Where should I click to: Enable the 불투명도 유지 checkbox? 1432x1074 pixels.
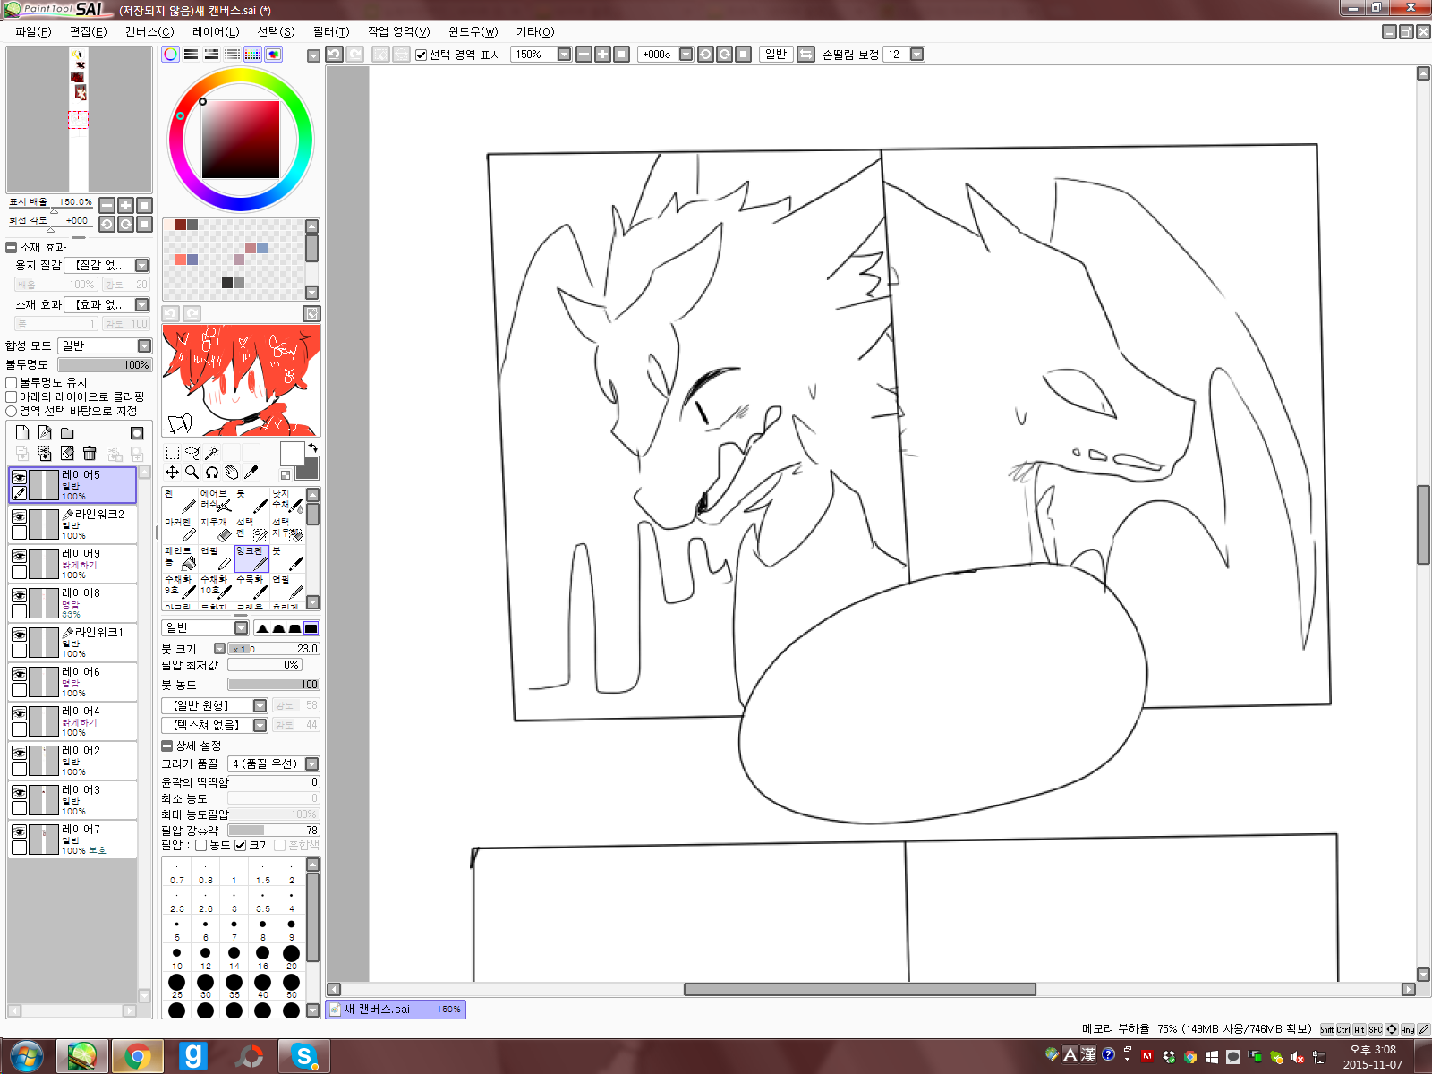pos(12,382)
